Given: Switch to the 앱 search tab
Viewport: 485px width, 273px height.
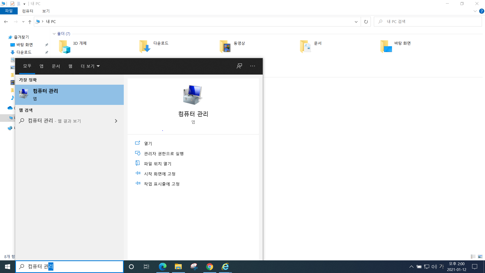Looking at the screenshot, I should pyautogui.click(x=41, y=66).
